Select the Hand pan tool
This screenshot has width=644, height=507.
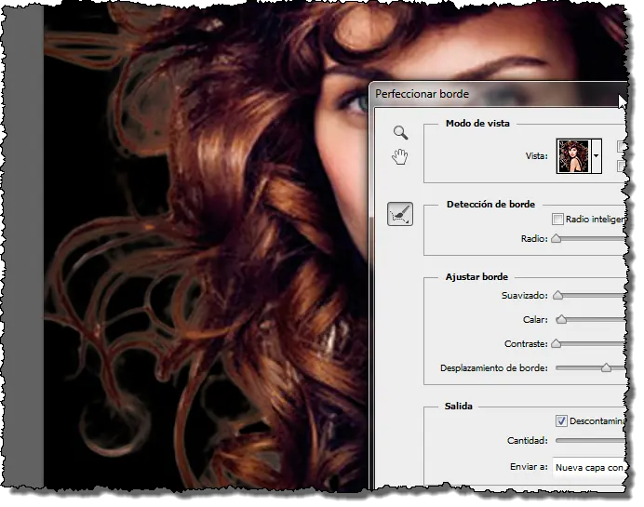tap(400, 157)
